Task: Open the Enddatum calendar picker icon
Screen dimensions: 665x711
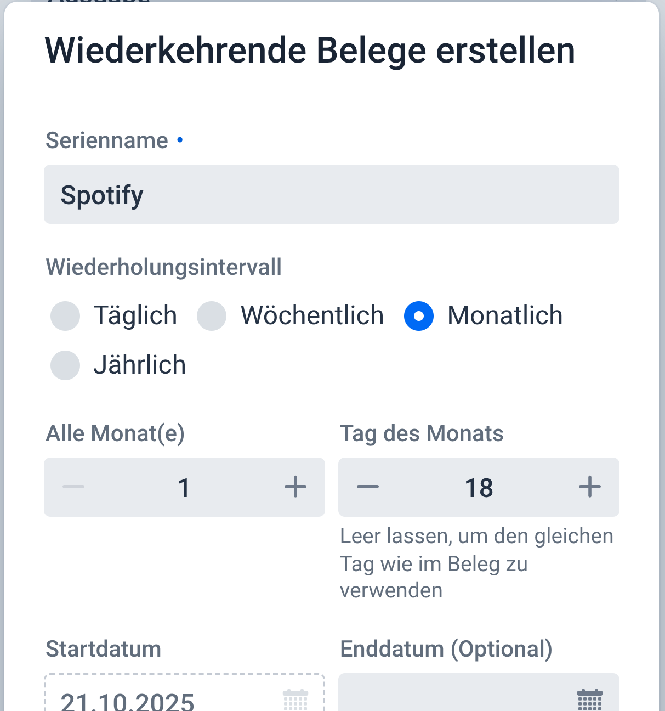Action: click(x=590, y=700)
